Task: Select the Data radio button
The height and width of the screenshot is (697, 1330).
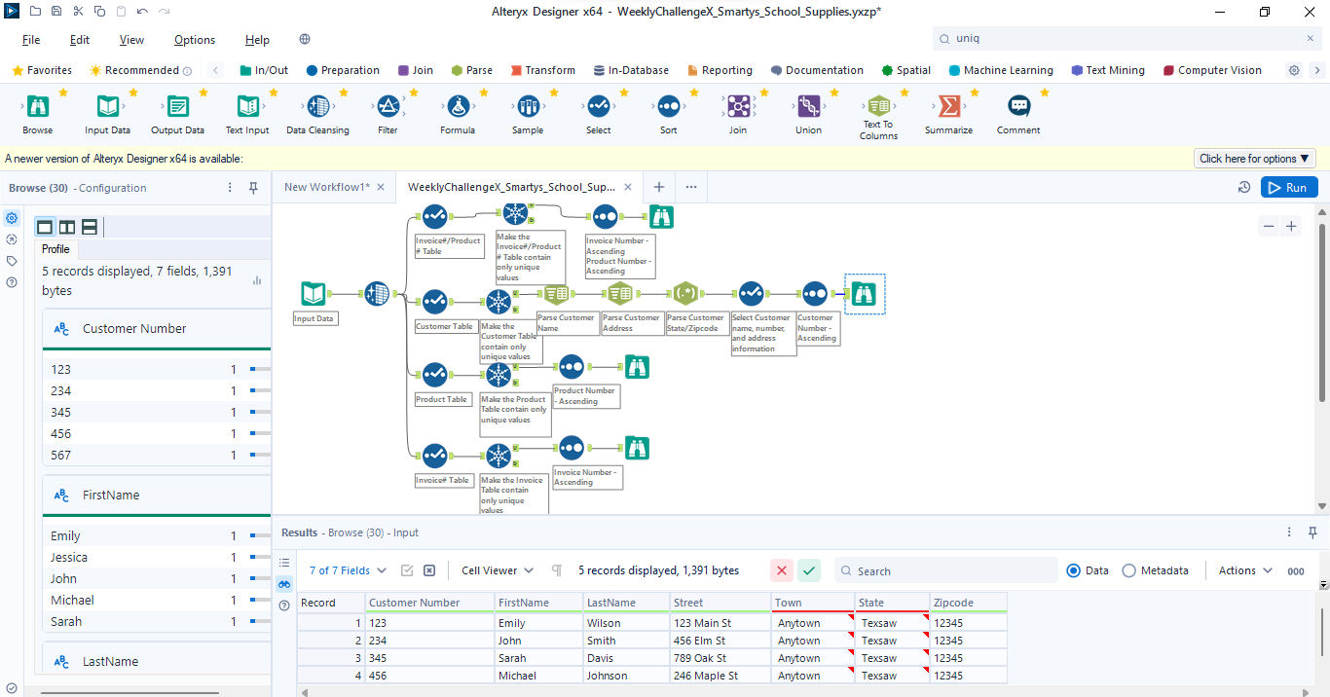Action: click(x=1074, y=571)
